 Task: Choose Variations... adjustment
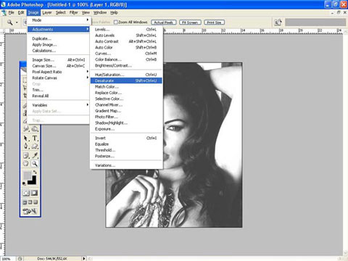[126, 165]
